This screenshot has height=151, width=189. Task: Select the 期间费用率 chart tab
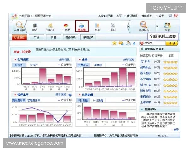click(19, 100)
